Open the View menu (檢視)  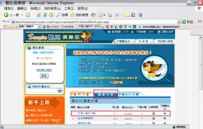pos(36,9)
